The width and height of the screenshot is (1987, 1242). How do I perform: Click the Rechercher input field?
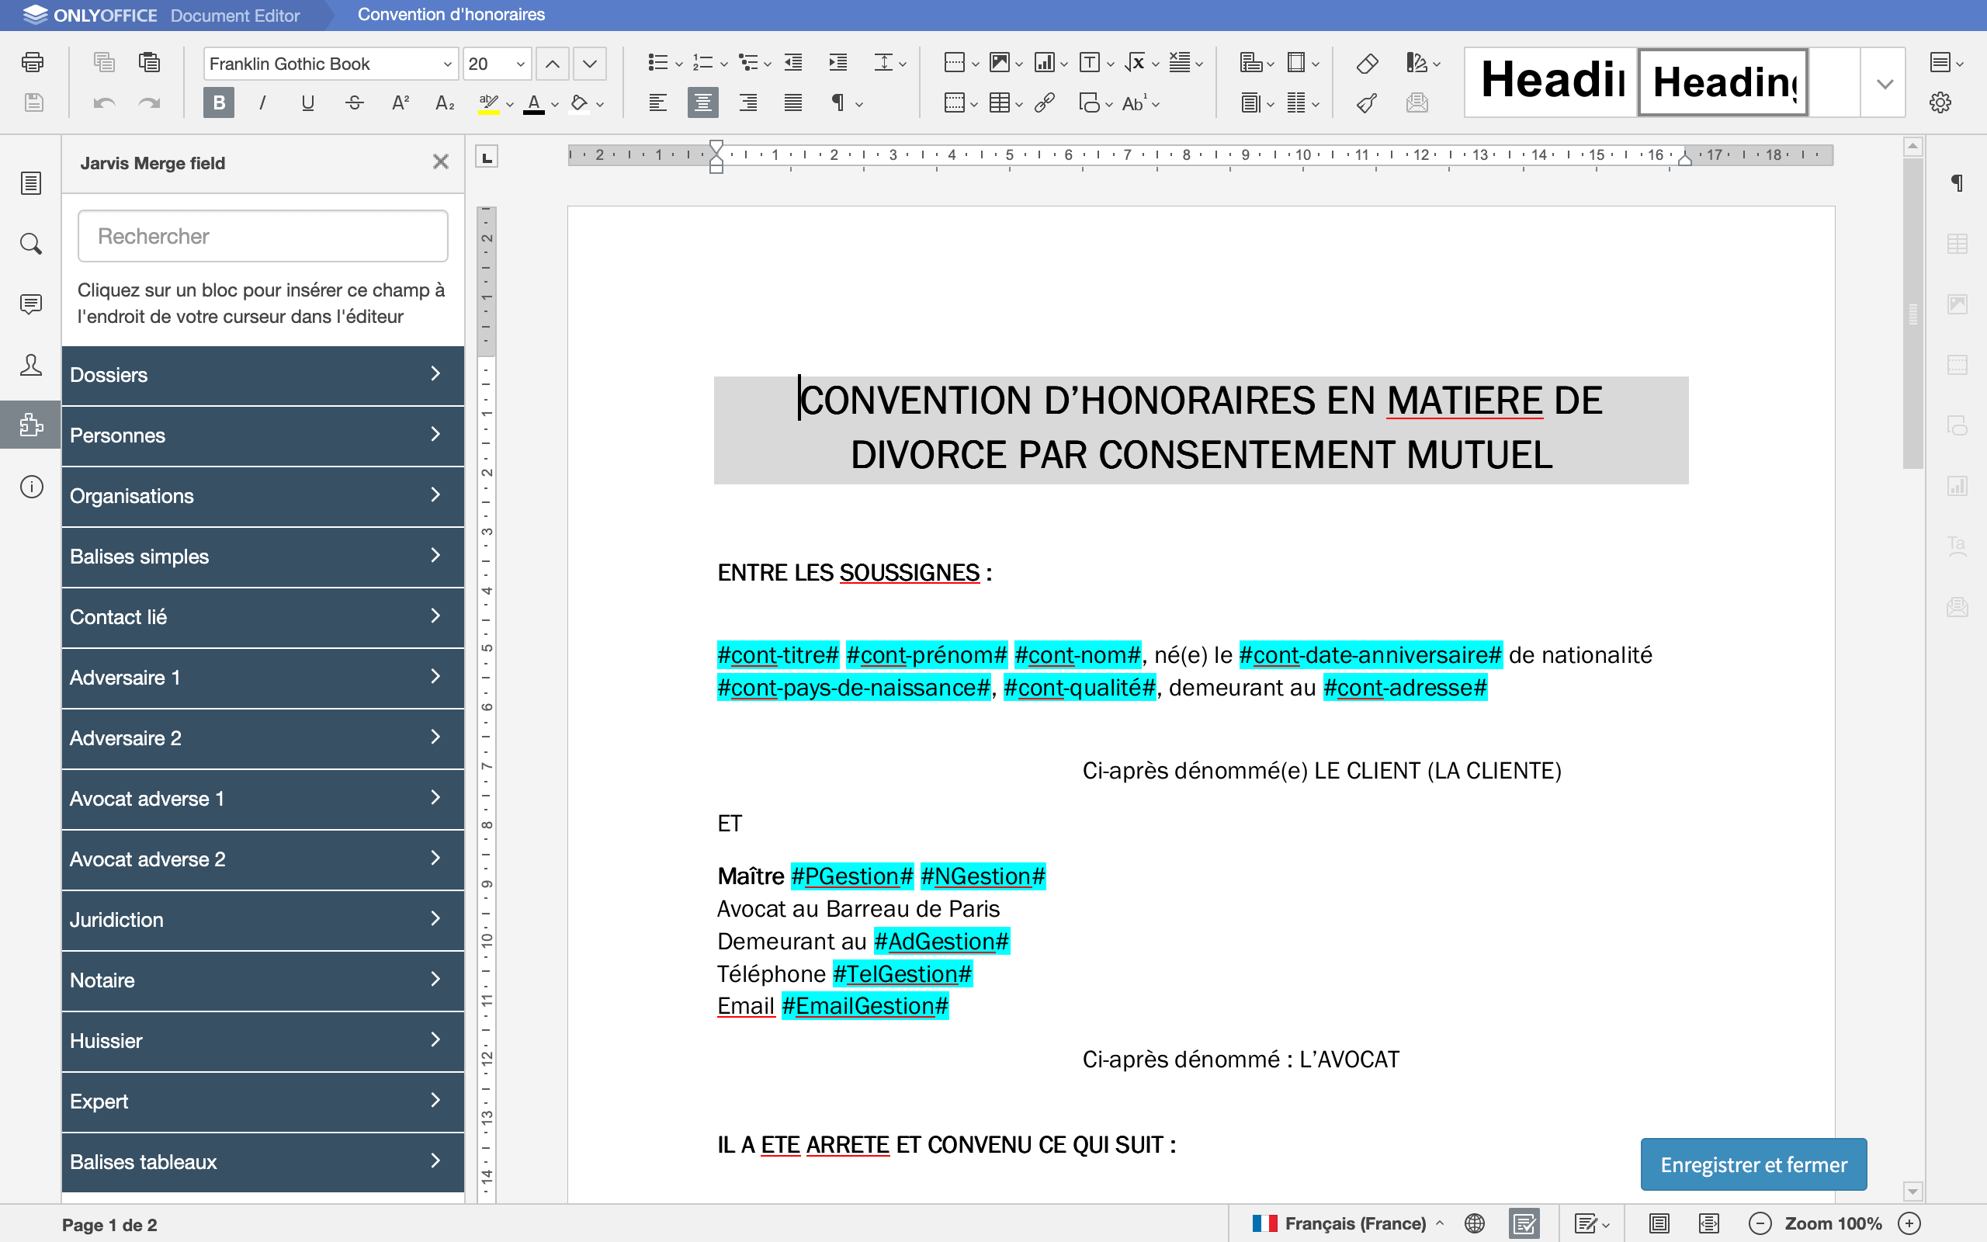point(262,233)
